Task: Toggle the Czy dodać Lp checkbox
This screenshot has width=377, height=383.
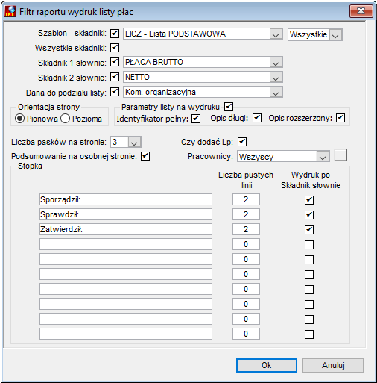Action: (x=242, y=142)
